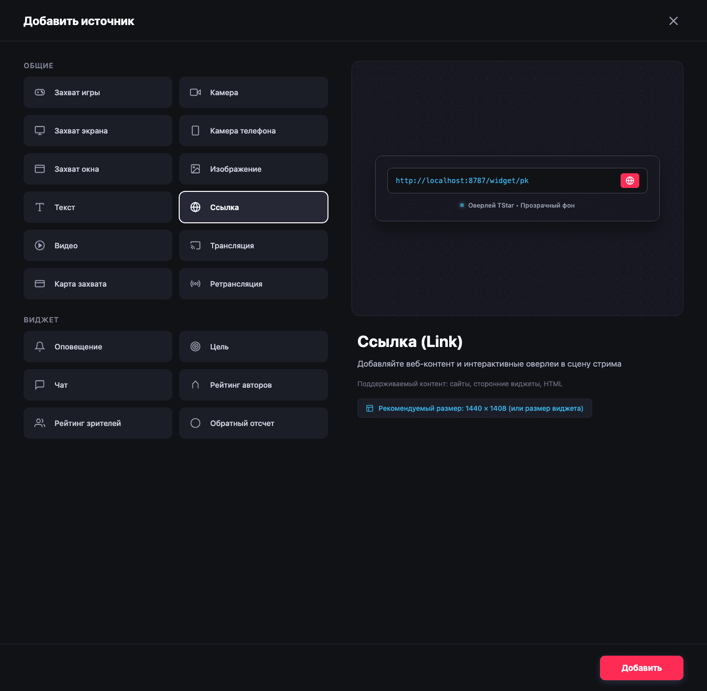
Task: Add the source with the Добавить button
Action: pos(642,668)
